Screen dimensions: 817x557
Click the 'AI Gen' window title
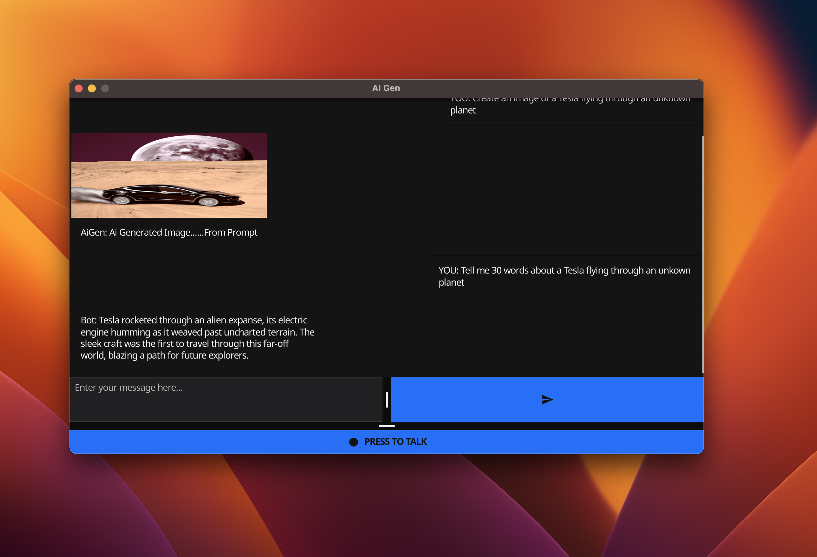point(386,88)
